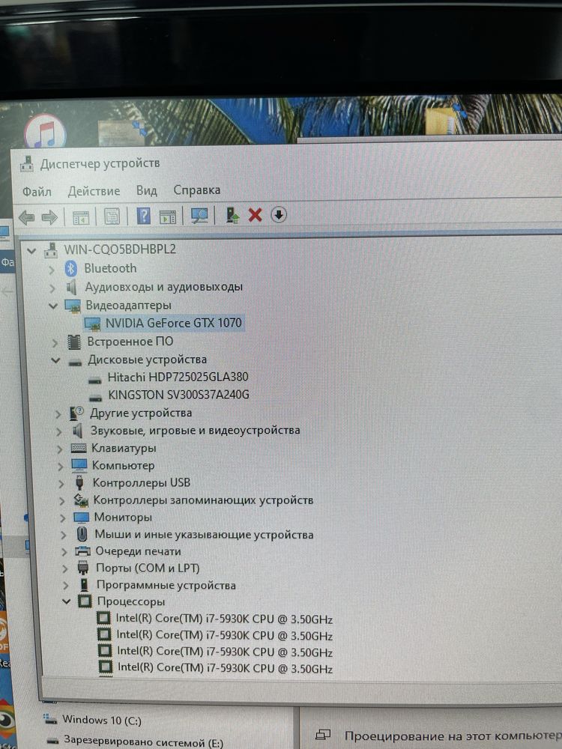Open the Файл menu
562x749 pixels.
pos(37,192)
